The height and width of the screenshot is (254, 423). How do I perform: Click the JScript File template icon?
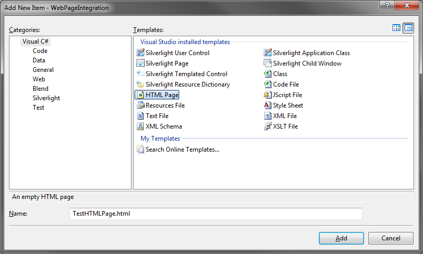pos(268,94)
